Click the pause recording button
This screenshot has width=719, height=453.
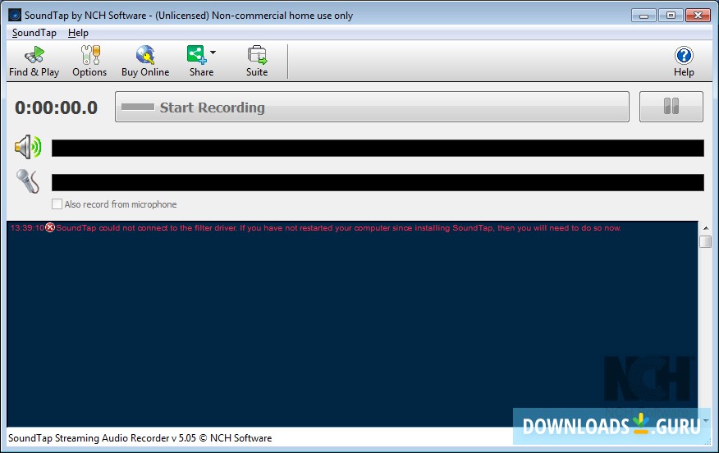(x=671, y=107)
